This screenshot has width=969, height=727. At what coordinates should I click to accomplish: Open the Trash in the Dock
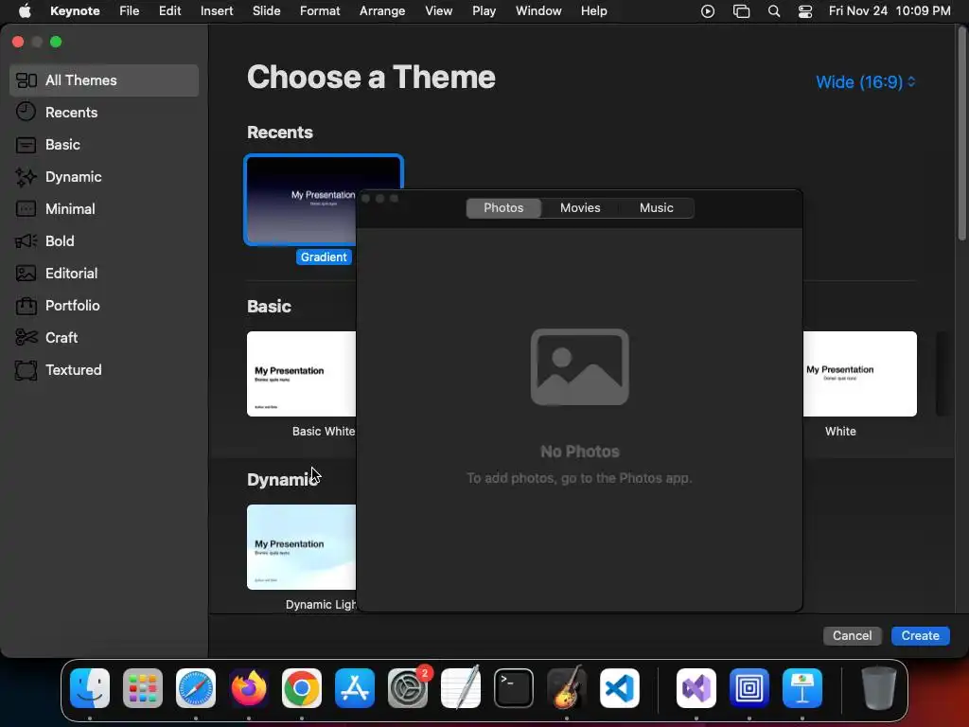[x=878, y=688]
